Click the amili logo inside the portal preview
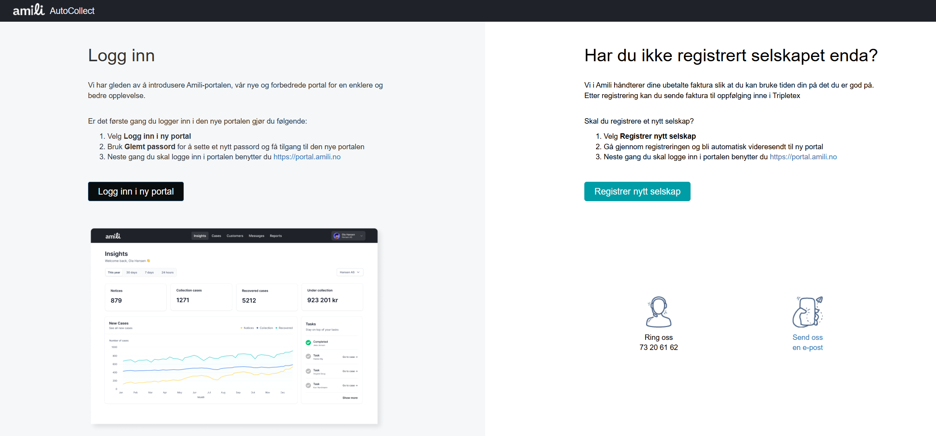936x436 pixels. point(113,236)
